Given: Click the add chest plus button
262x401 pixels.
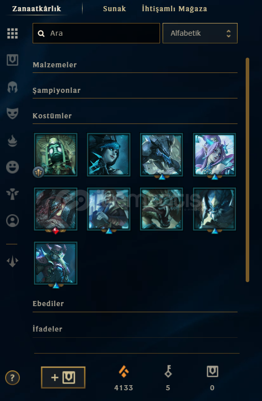Looking at the screenshot, I should tap(63, 378).
